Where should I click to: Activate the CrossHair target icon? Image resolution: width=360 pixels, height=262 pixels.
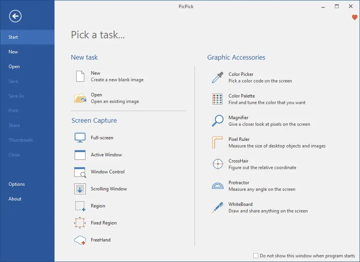click(x=218, y=164)
